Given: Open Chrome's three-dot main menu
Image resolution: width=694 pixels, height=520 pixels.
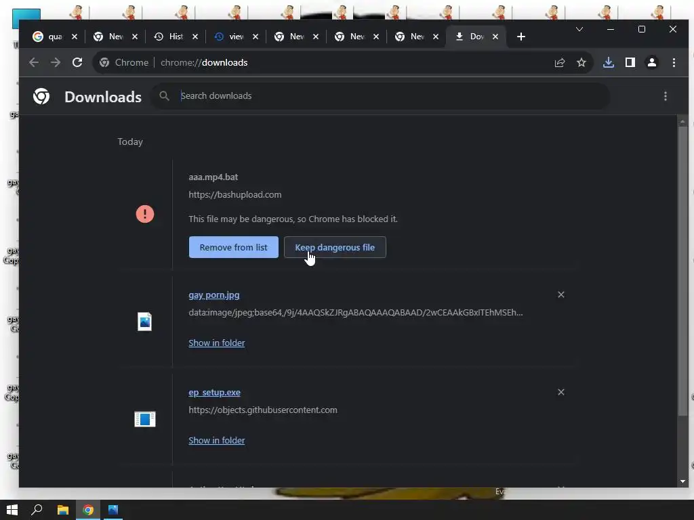Looking at the screenshot, I should (x=674, y=62).
